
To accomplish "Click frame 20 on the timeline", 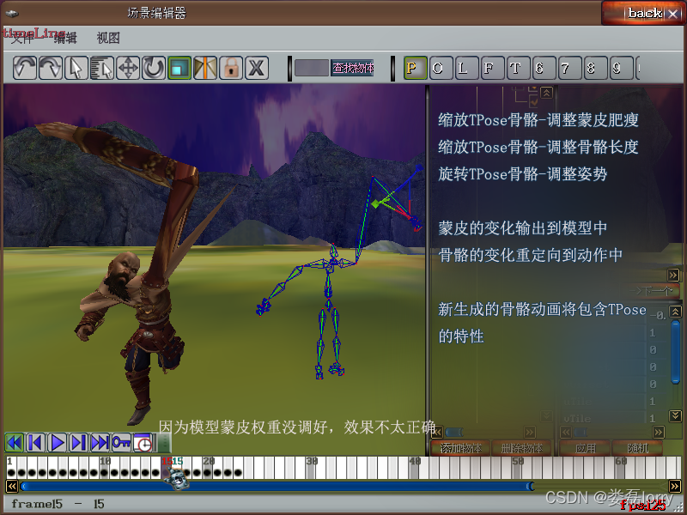I will 209,467.
